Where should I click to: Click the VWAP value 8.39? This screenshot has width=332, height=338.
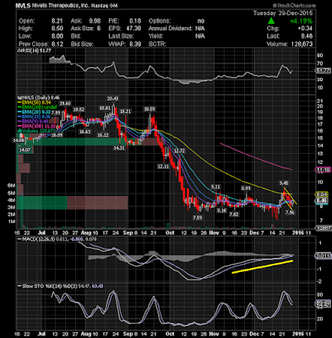[x=135, y=44]
